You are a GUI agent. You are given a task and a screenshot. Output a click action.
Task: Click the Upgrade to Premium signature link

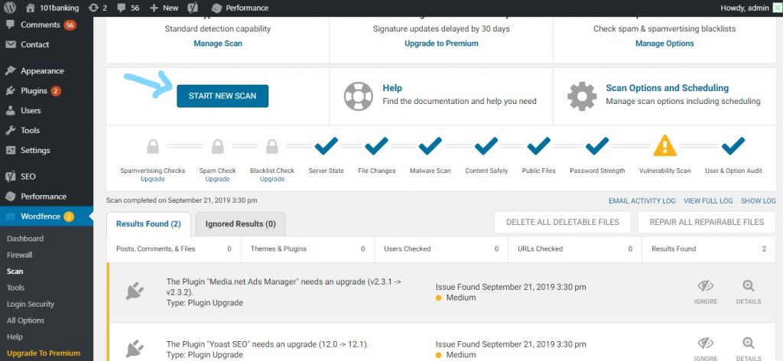pos(441,44)
